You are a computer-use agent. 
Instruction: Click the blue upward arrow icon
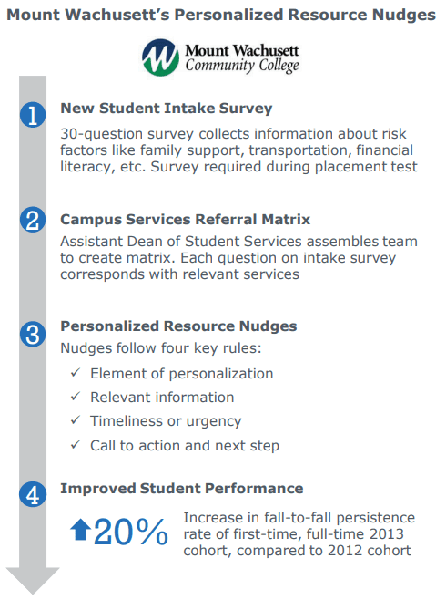(x=81, y=530)
